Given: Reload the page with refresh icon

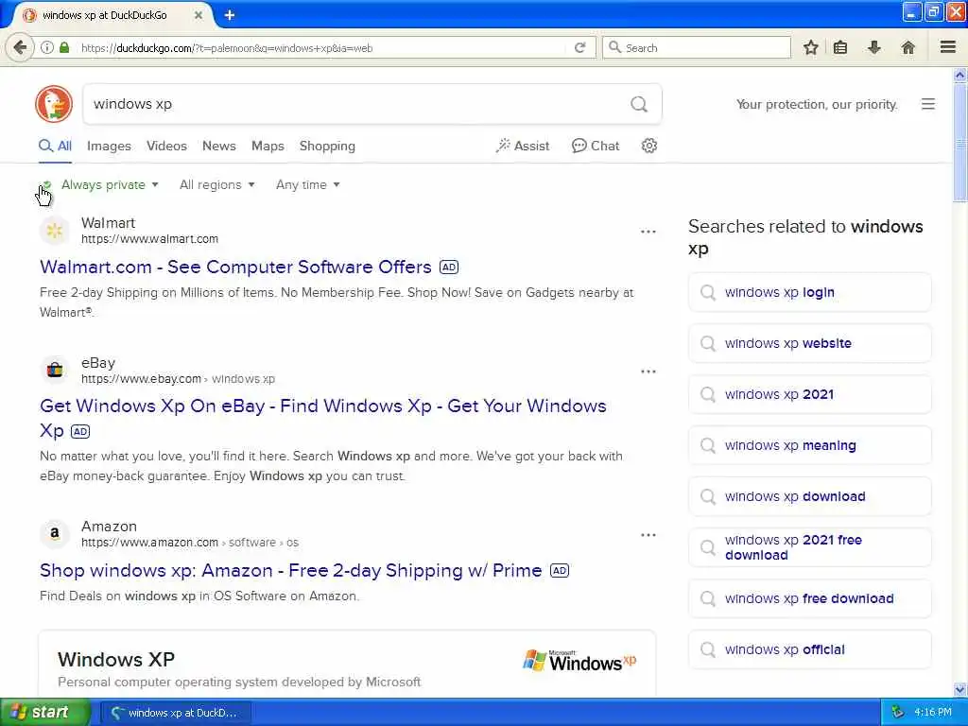Looking at the screenshot, I should [579, 47].
